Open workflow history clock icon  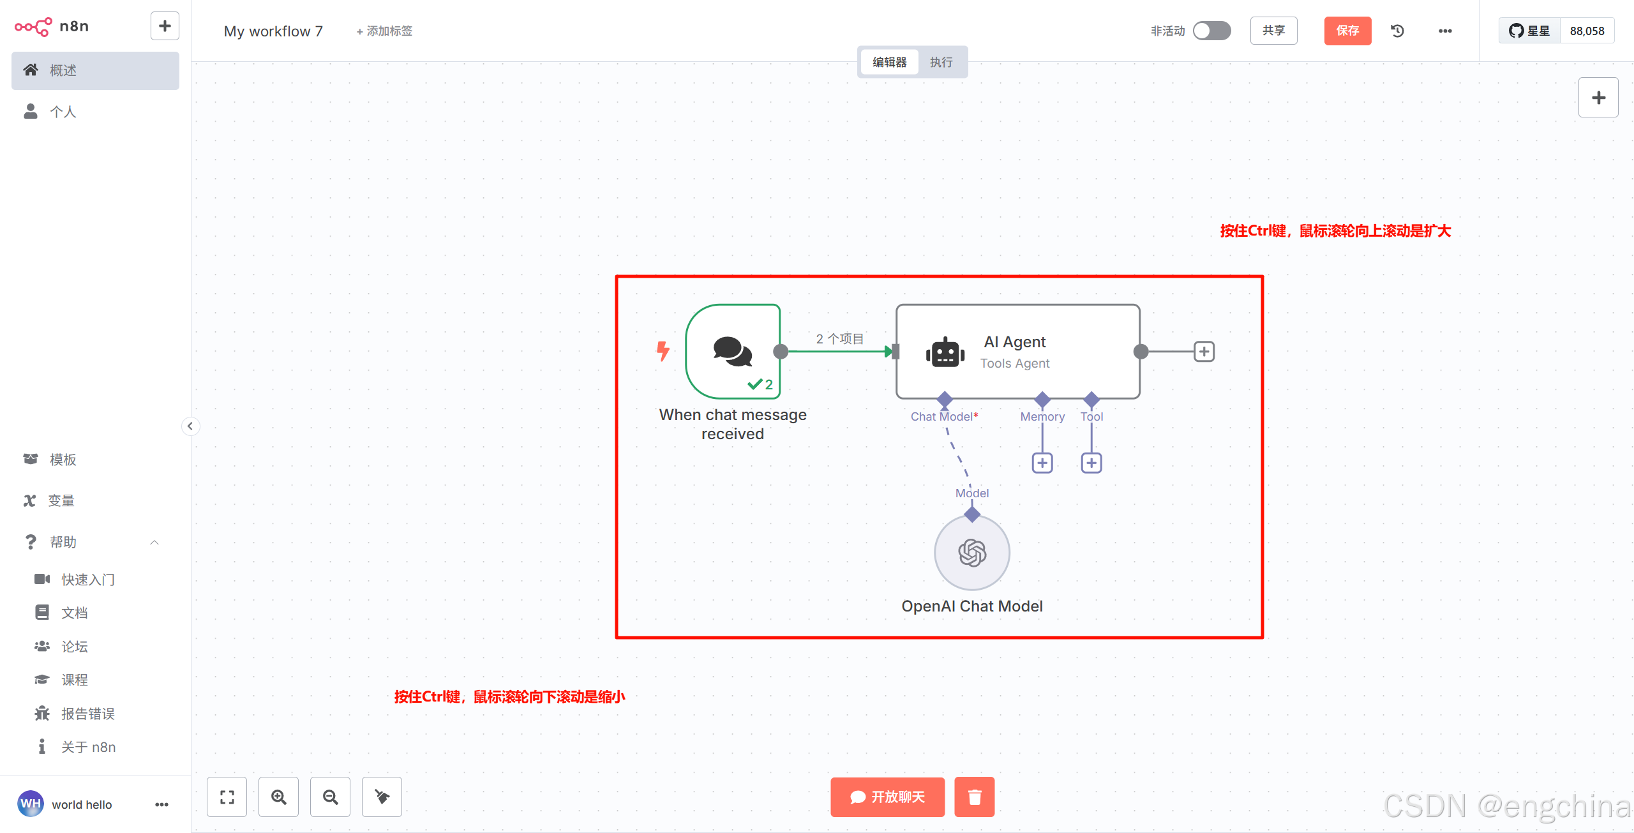click(1397, 31)
